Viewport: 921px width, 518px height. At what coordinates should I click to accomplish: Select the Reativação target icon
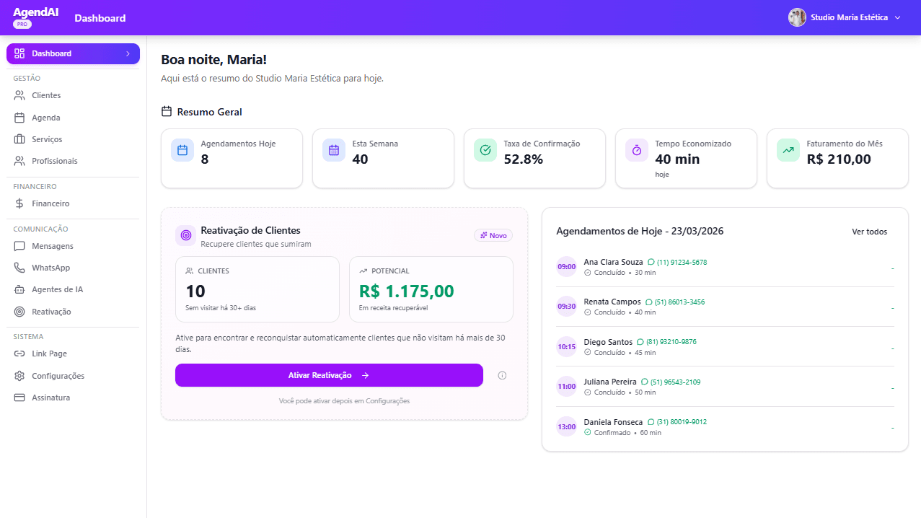(x=19, y=311)
